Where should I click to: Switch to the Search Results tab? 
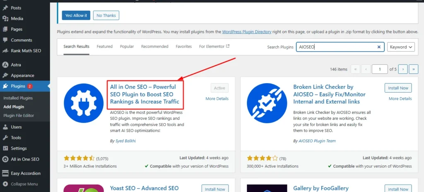click(x=76, y=47)
